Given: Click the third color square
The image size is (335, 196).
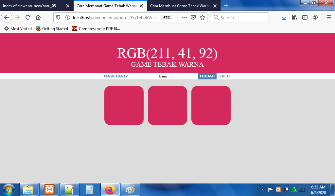Looking at the screenshot, I should [211, 106].
